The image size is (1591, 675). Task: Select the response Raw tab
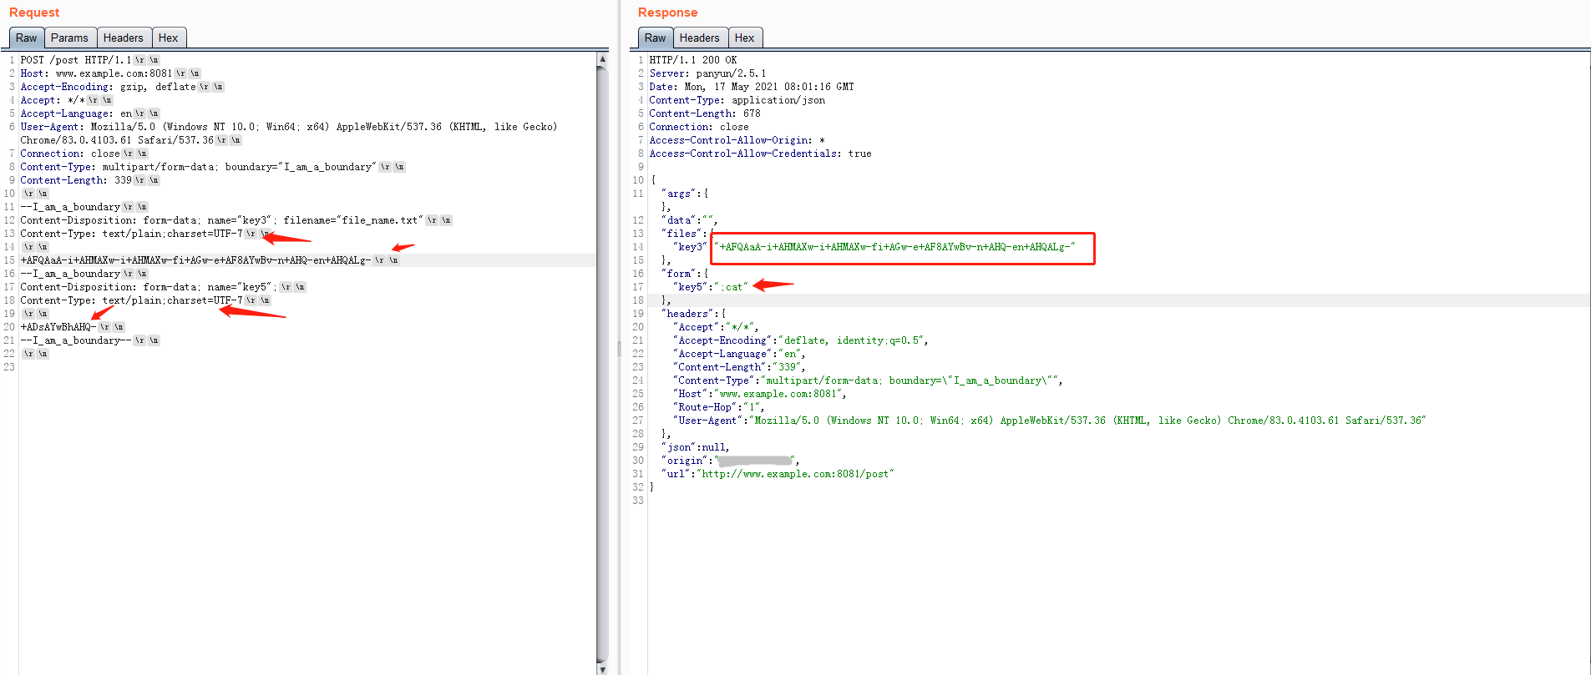[x=655, y=38]
